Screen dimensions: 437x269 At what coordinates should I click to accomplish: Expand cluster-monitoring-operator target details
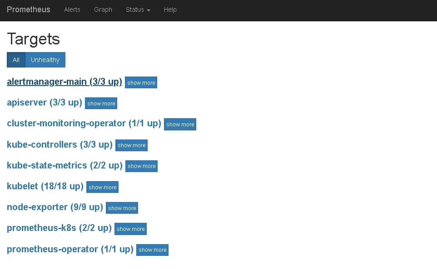tap(180, 124)
